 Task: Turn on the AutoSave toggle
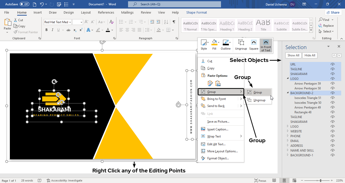tap(24, 4)
